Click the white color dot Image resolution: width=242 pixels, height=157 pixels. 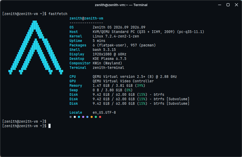tap(75, 117)
